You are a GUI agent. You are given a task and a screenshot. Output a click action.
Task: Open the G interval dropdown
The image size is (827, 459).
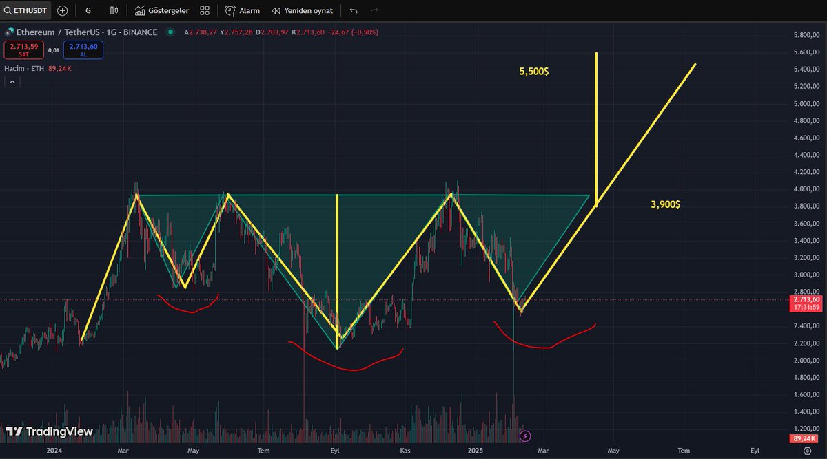coord(88,10)
